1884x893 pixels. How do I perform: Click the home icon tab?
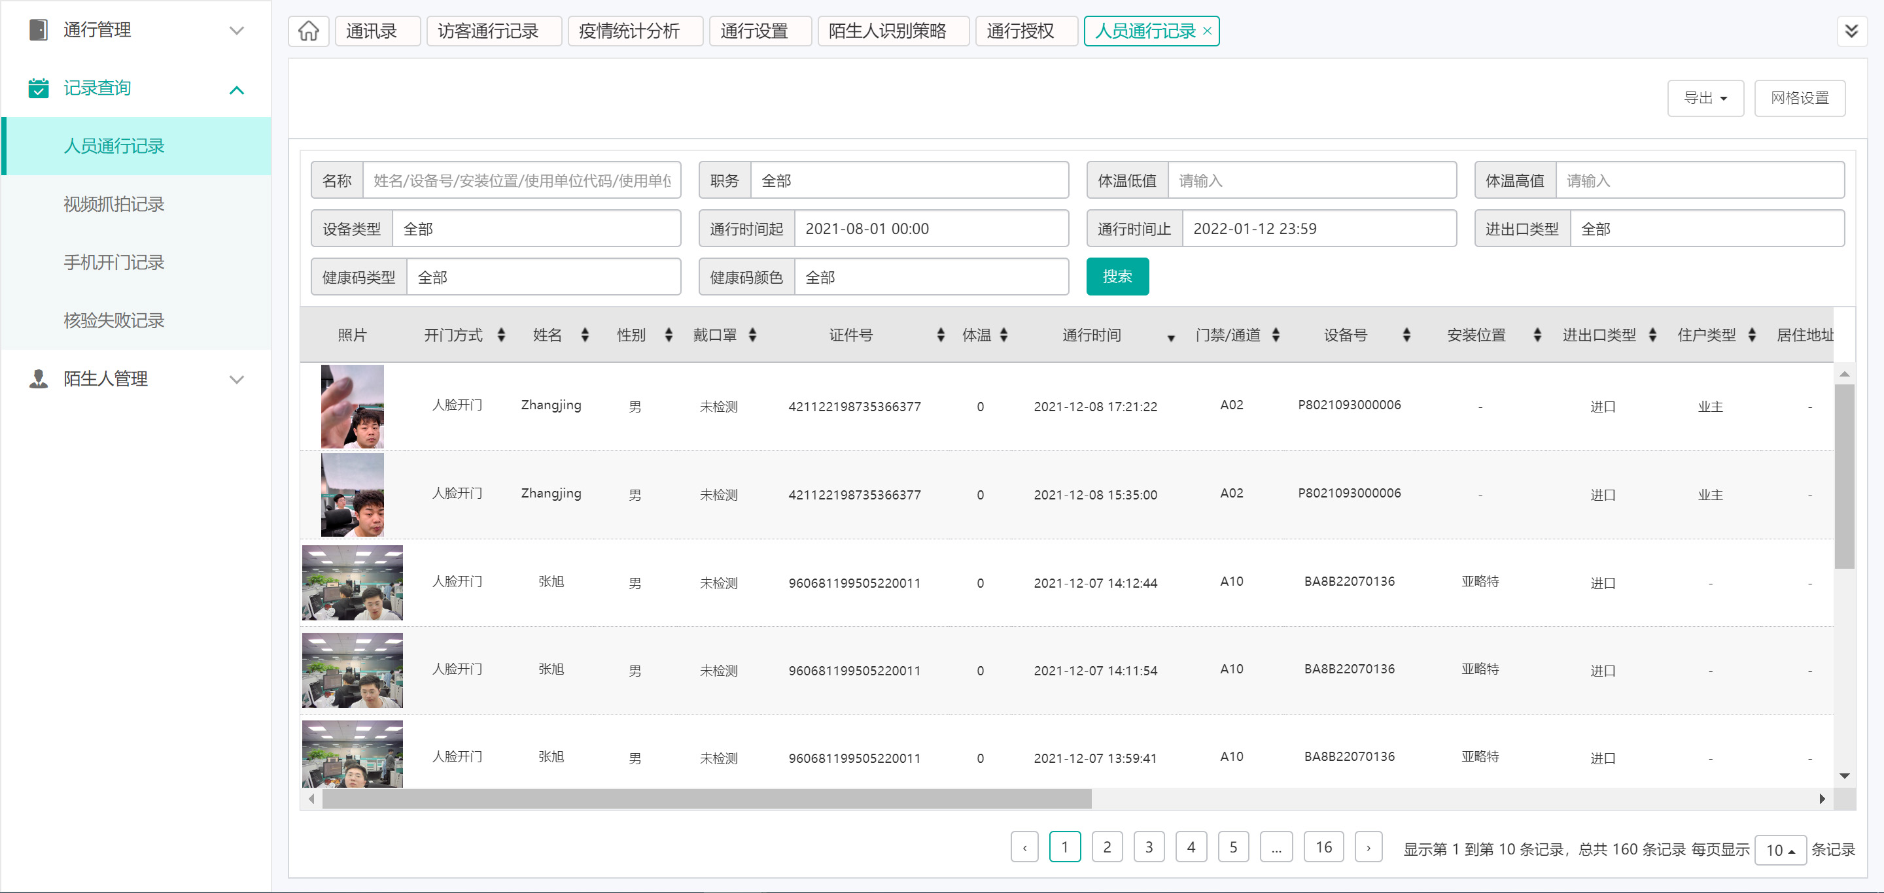[x=308, y=31]
